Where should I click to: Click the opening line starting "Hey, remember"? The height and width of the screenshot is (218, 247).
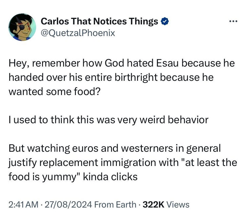(121, 64)
